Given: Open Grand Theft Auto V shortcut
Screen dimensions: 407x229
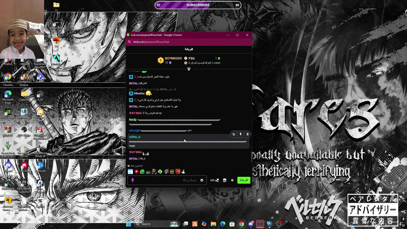Looking at the screenshot, I should tap(8, 151).
